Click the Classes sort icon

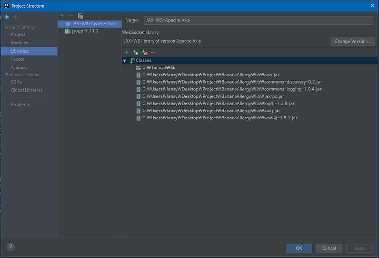[x=132, y=60]
